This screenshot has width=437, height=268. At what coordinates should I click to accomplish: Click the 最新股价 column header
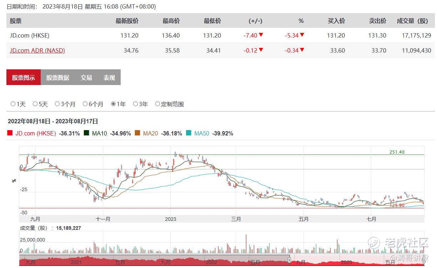pyautogui.click(x=127, y=21)
